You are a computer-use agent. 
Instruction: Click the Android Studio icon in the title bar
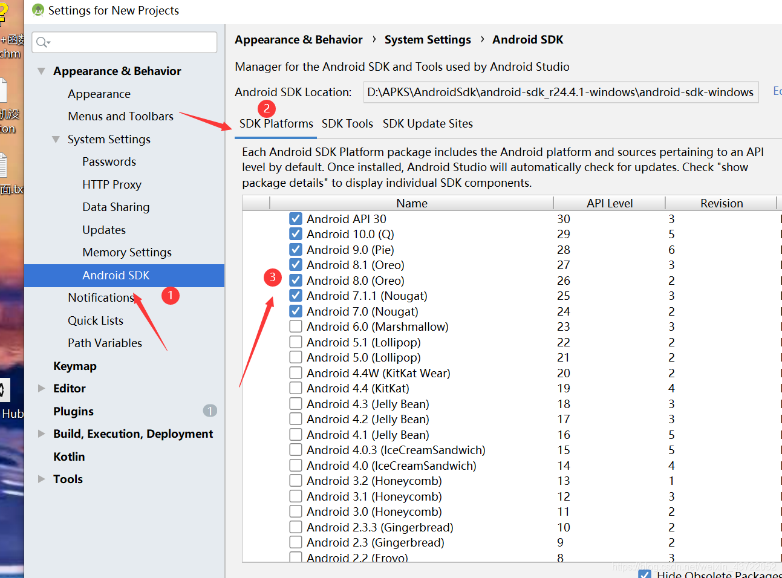click(x=38, y=10)
